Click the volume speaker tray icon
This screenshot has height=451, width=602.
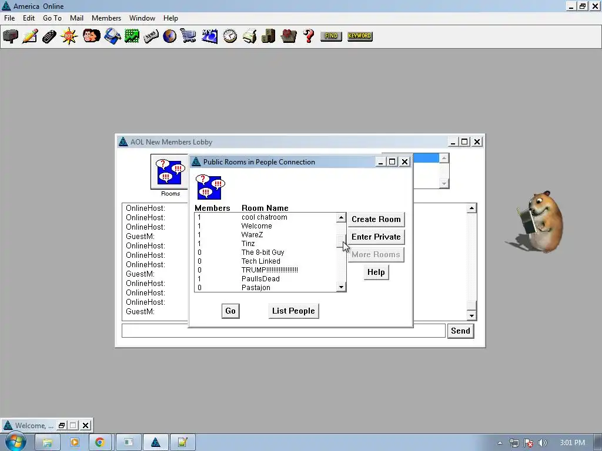tap(543, 443)
